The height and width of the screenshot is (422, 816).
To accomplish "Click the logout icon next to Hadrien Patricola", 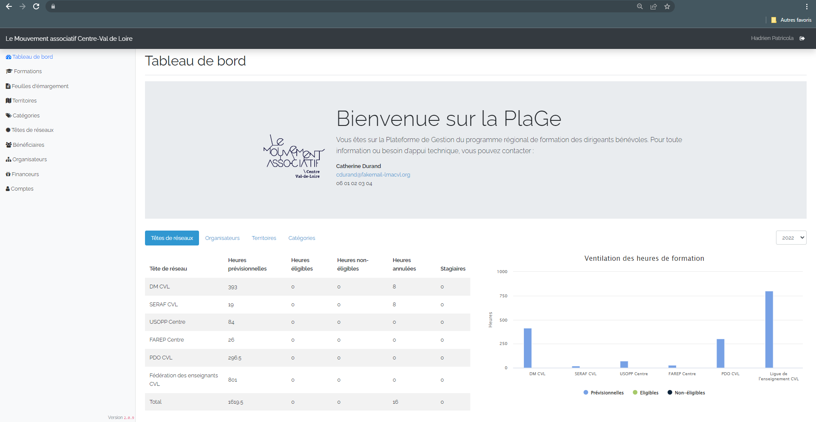I will [x=803, y=38].
